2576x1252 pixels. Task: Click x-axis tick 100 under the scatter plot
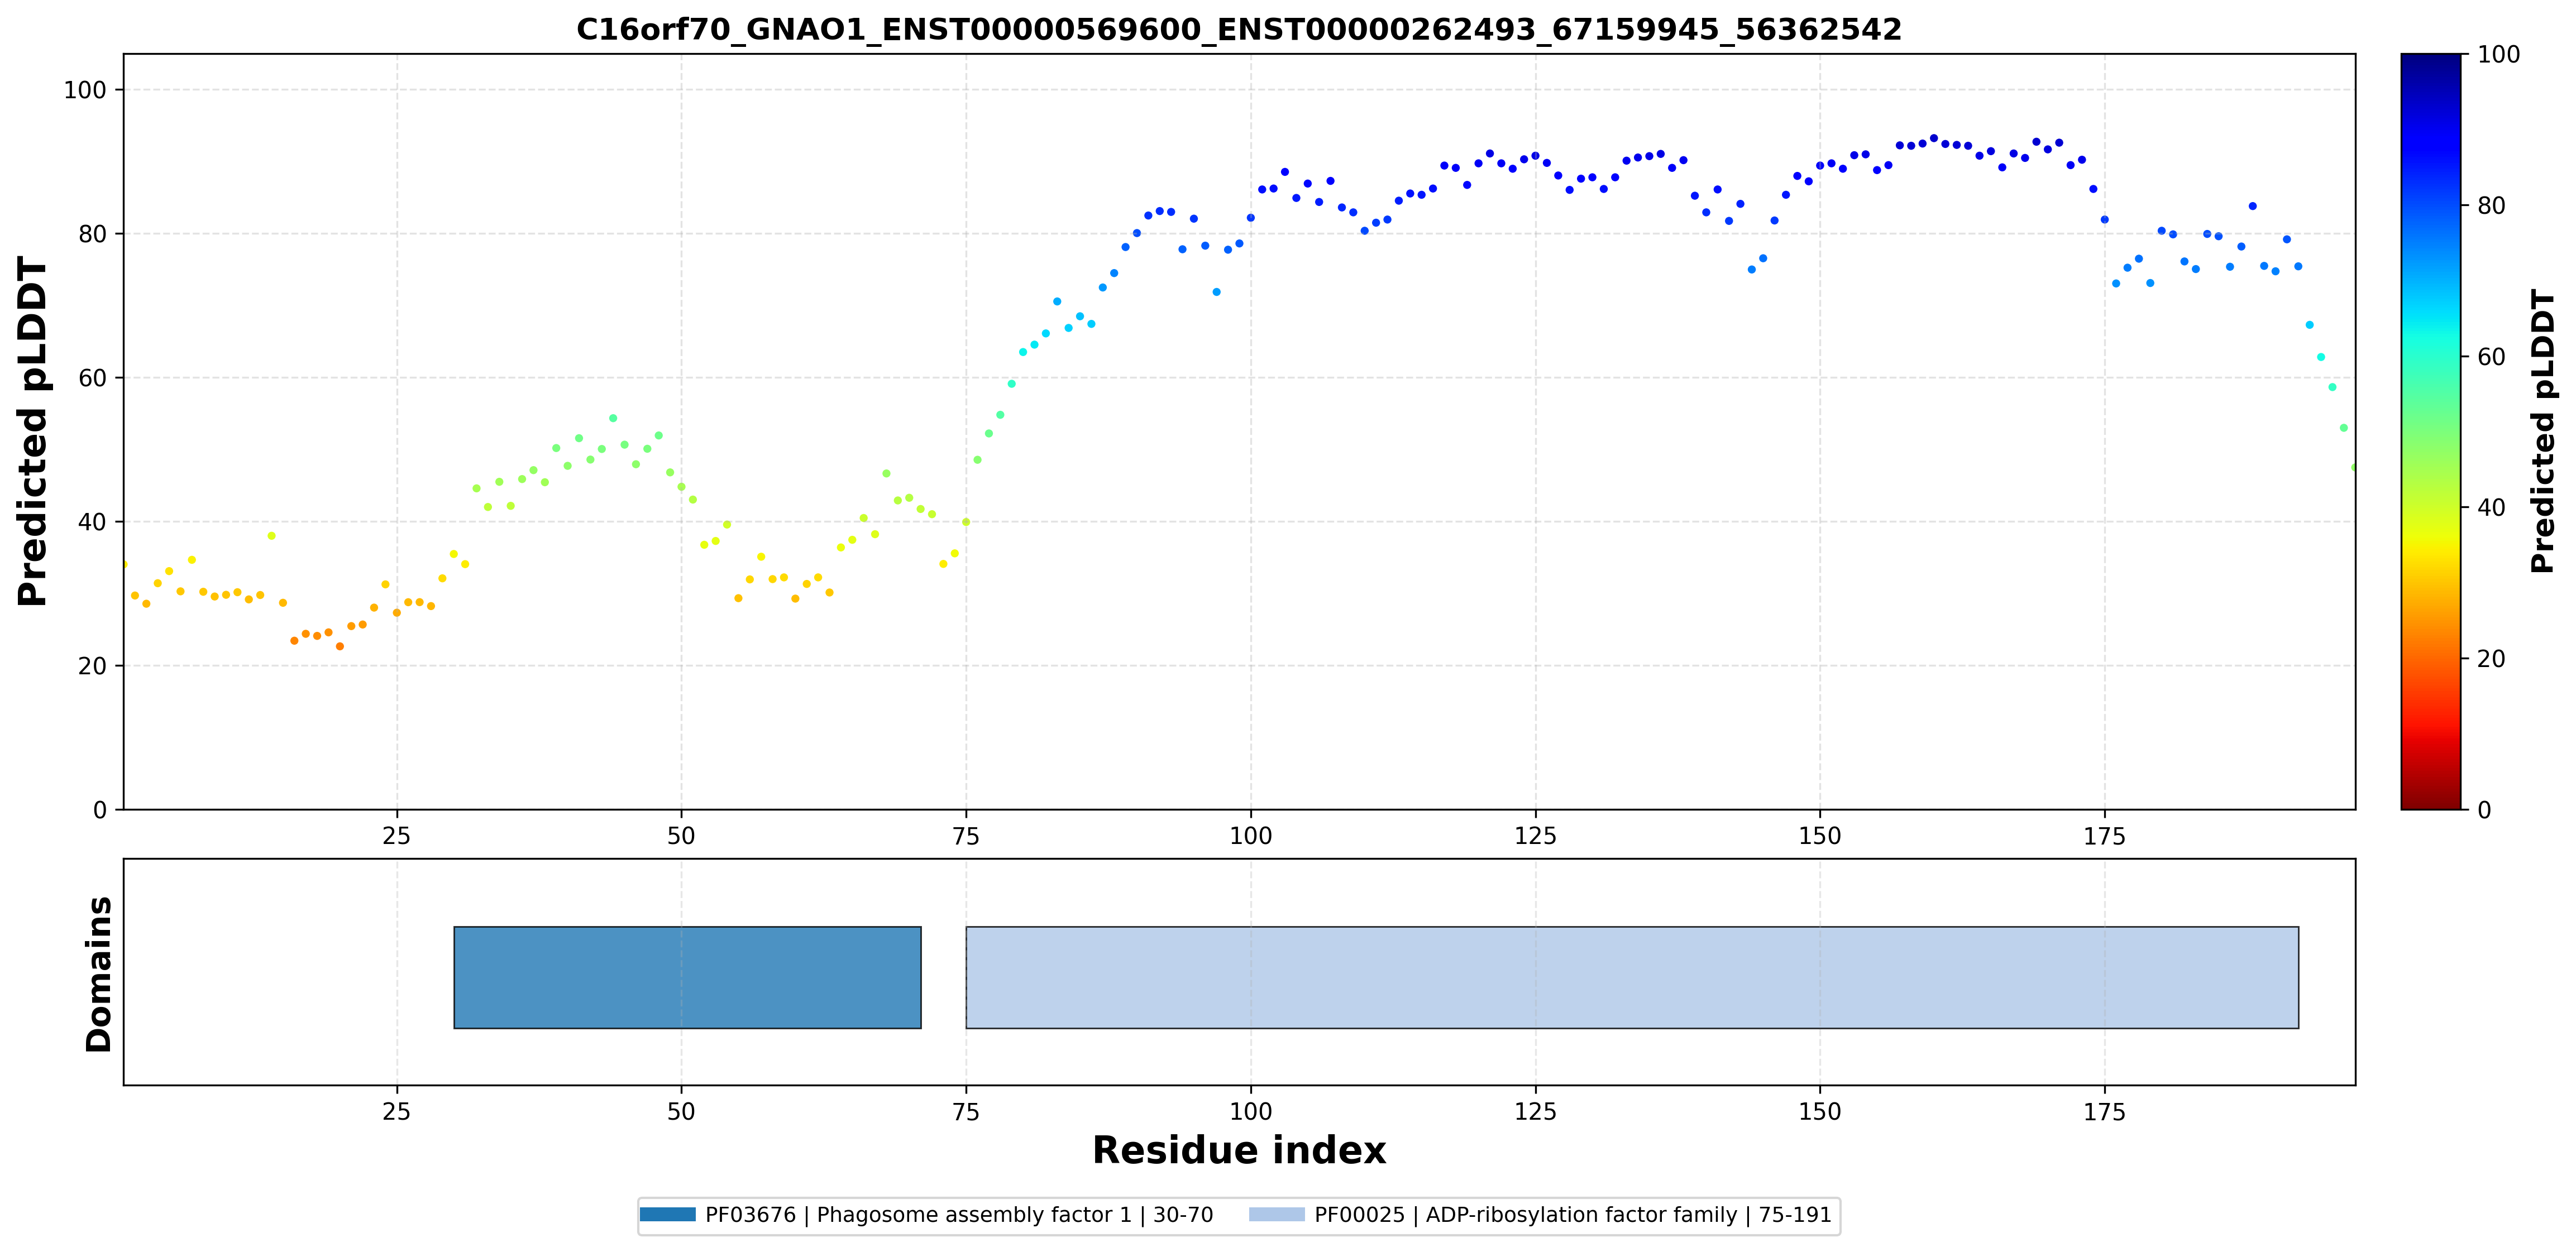point(1250,836)
